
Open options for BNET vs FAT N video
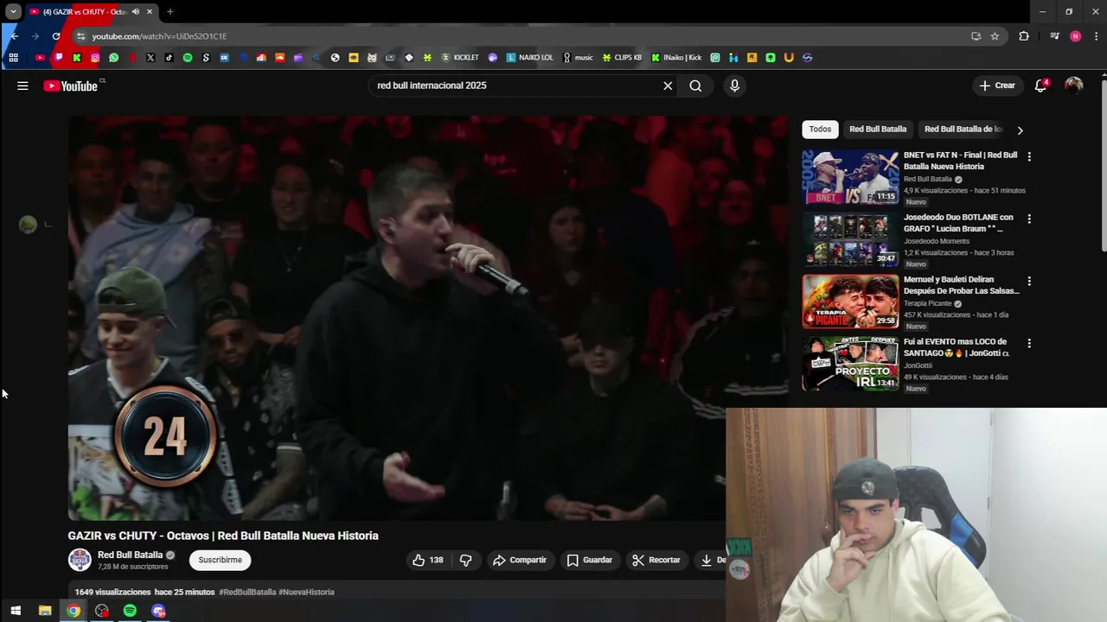[x=1029, y=156]
